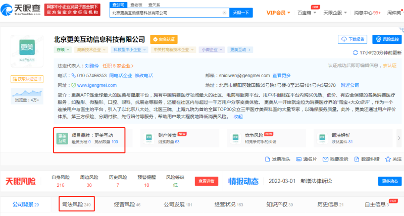
Task: Switch to the 公司背景 tab
Action: pyautogui.click(x=26, y=205)
